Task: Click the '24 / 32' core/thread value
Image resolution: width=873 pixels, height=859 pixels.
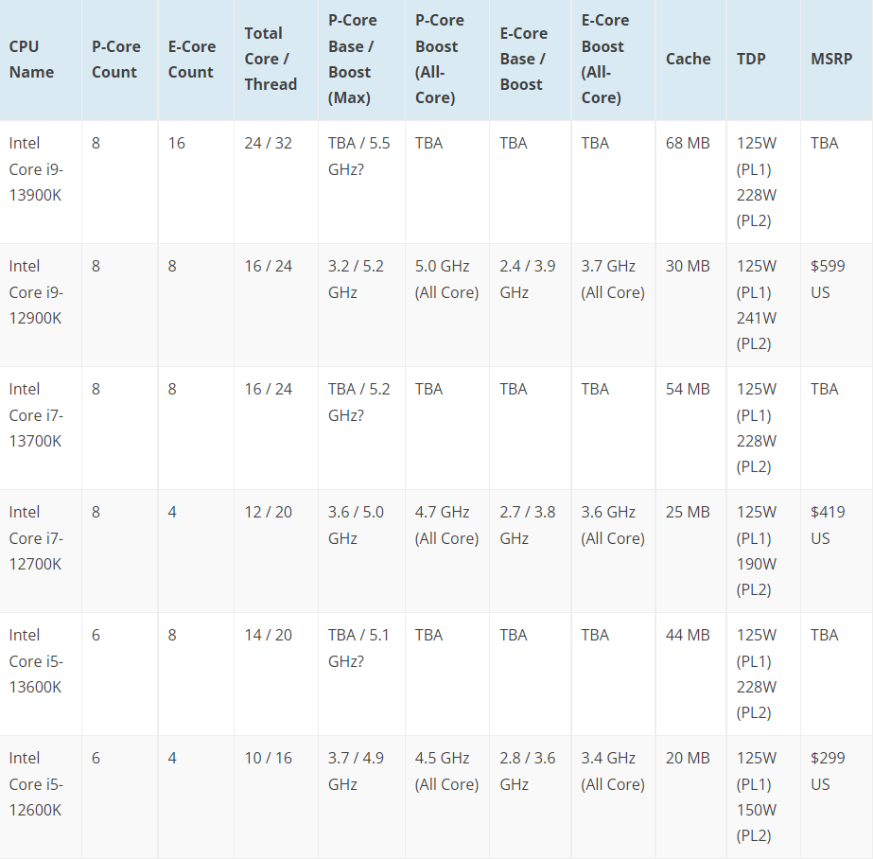Action: pyautogui.click(x=269, y=144)
